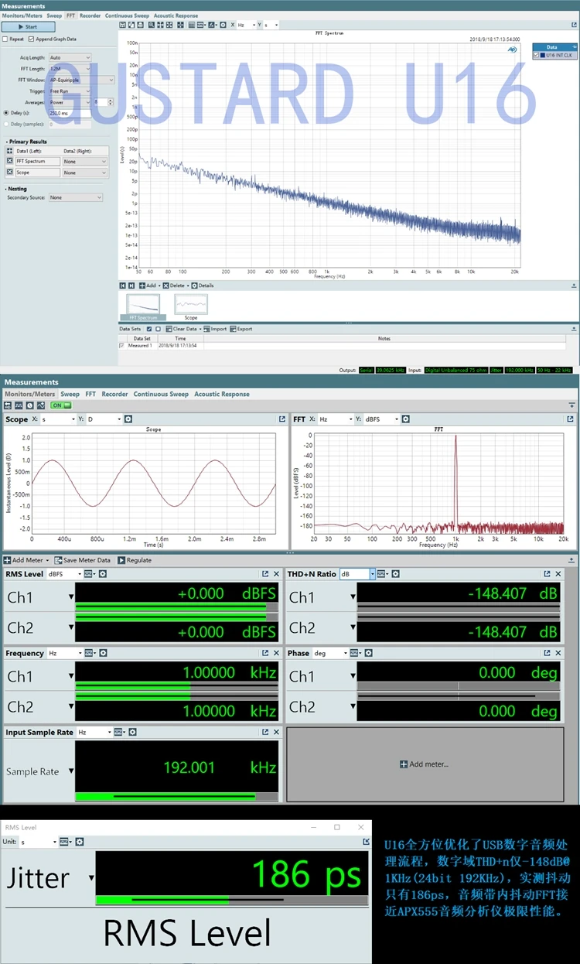This screenshot has width=580, height=964.
Task: Open the Acq Length dropdown
Action: pos(70,57)
